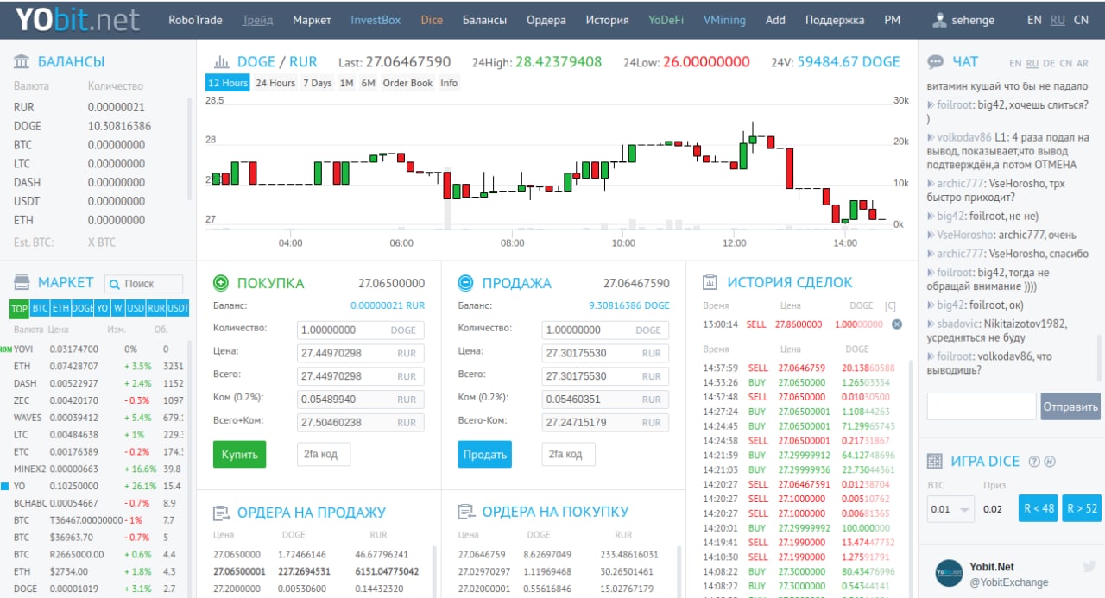Open the Dice game H history icon

point(1050,462)
